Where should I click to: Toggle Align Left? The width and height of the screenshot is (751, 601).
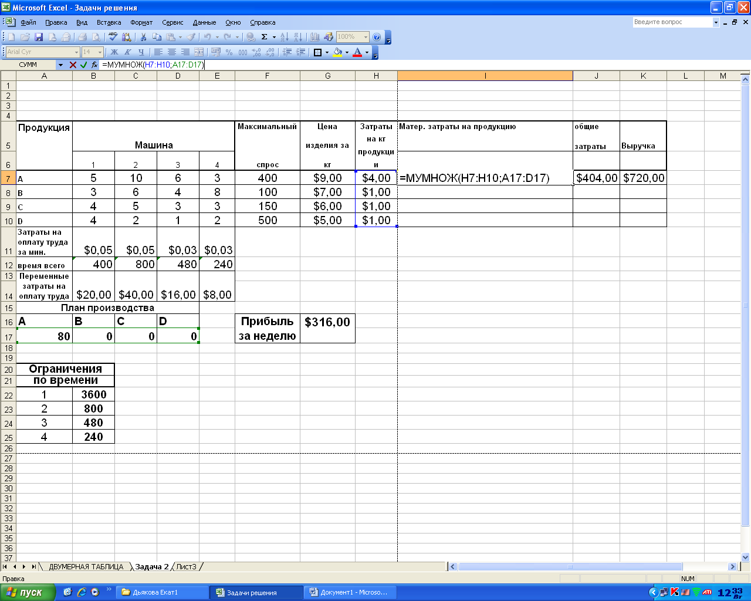(158, 52)
